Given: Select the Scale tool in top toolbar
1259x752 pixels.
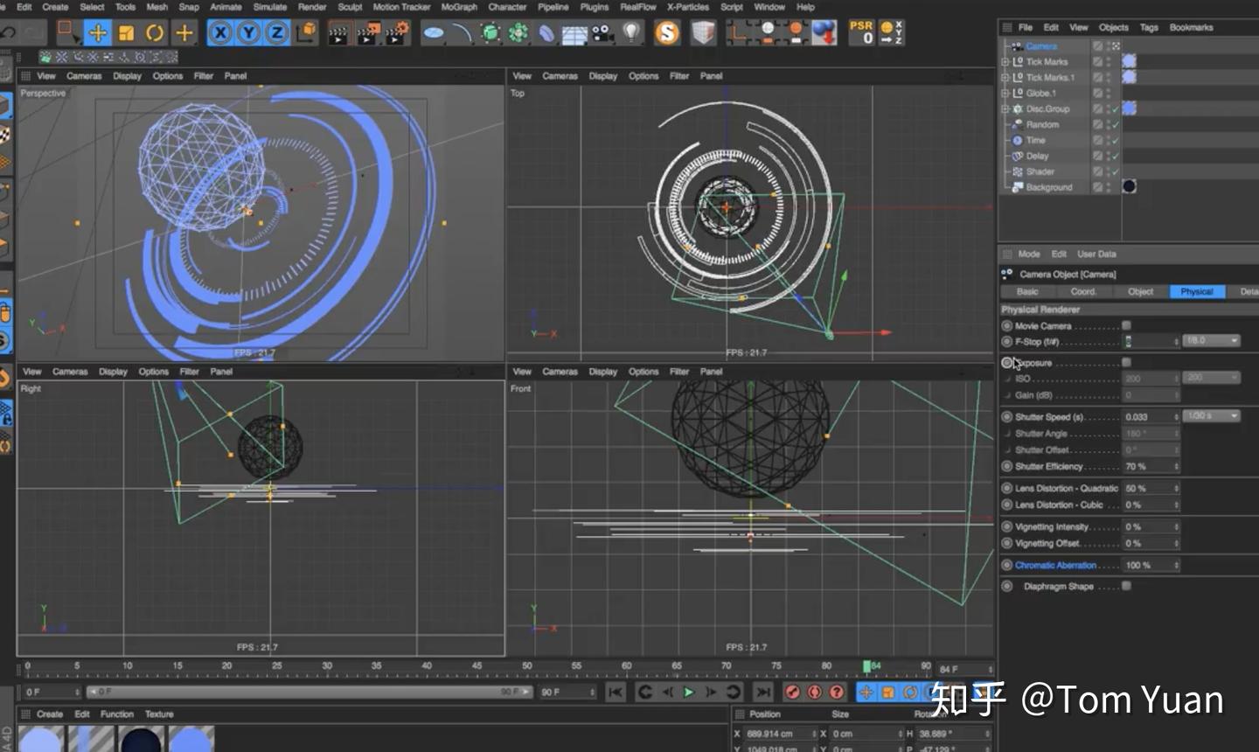Looking at the screenshot, I should 126,33.
